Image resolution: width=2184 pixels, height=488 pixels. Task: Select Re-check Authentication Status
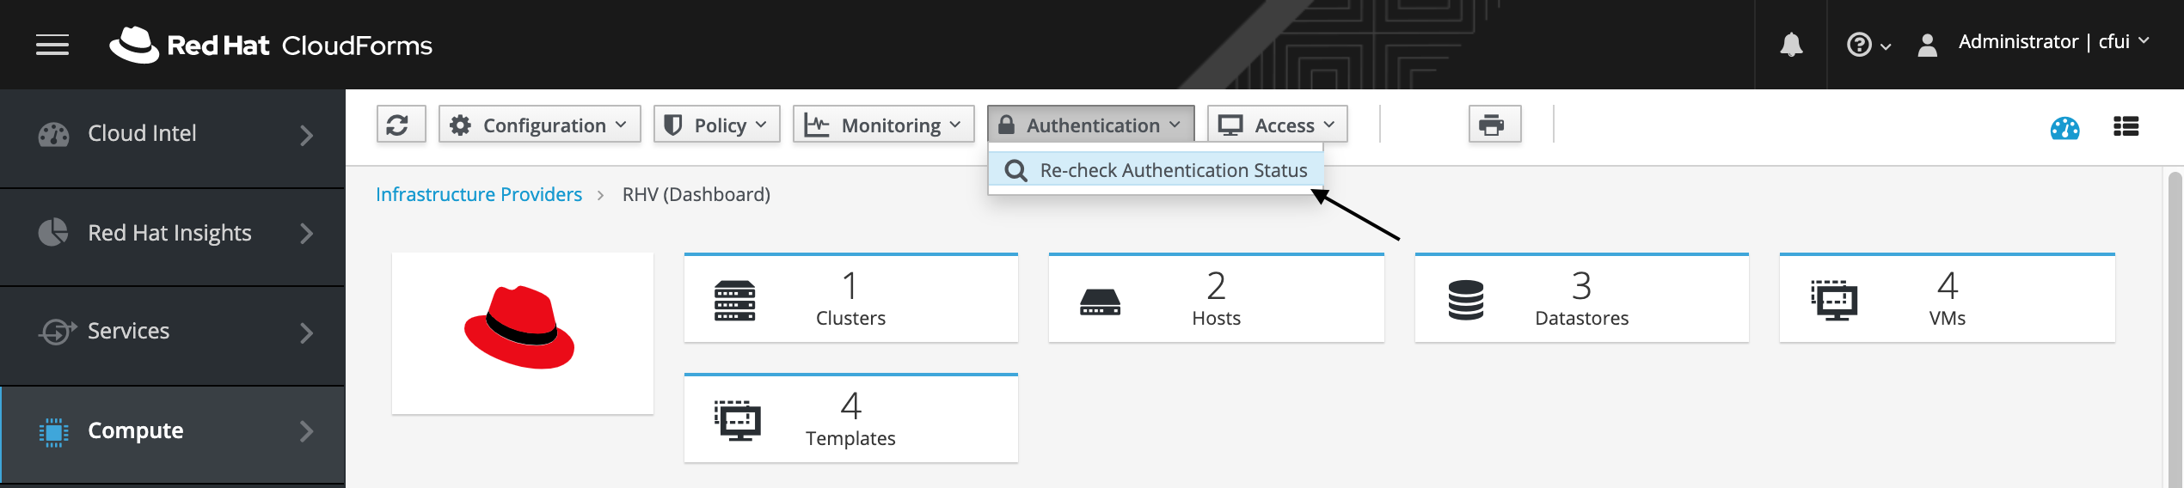pos(1156,170)
